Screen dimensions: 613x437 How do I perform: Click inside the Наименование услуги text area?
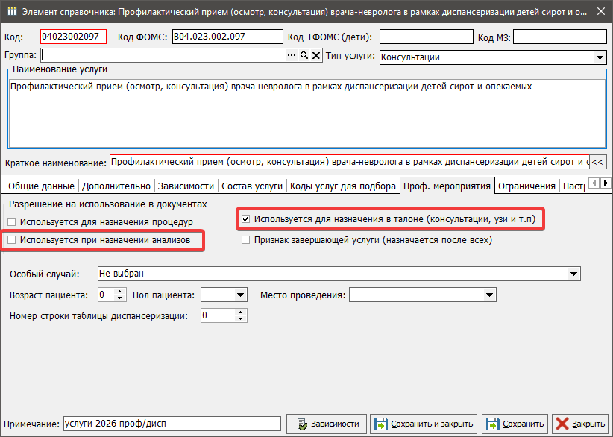click(x=307, y=113)
